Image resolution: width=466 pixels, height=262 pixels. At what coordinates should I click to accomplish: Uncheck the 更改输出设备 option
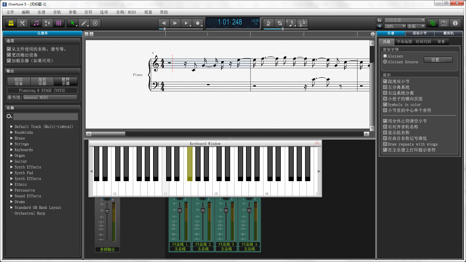pos(9,55)
